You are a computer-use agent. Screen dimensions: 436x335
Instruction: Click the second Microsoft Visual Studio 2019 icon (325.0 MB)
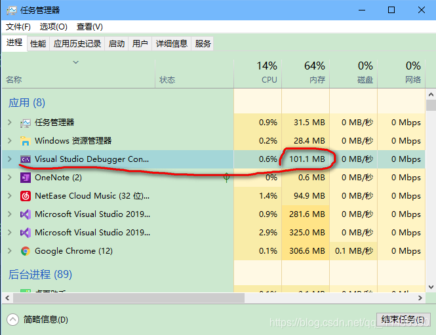click(26, 233)
